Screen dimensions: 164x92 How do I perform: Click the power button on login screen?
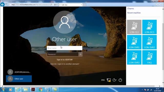[x=120, y=80]
